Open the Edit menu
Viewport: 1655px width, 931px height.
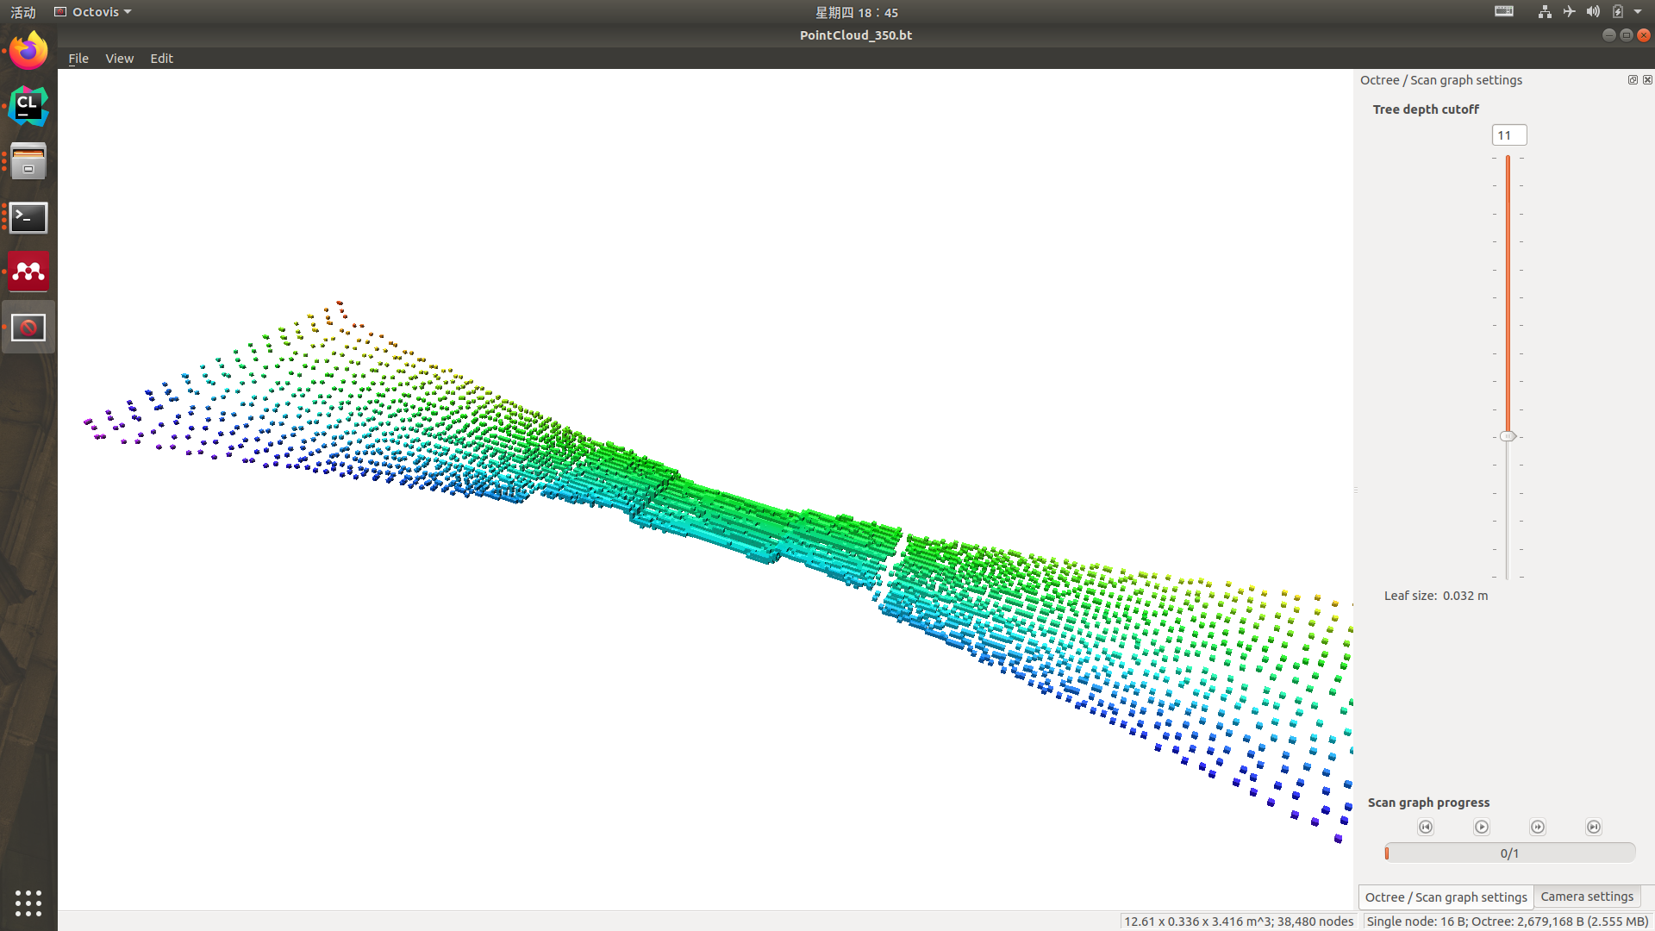(x=161, y=59)
